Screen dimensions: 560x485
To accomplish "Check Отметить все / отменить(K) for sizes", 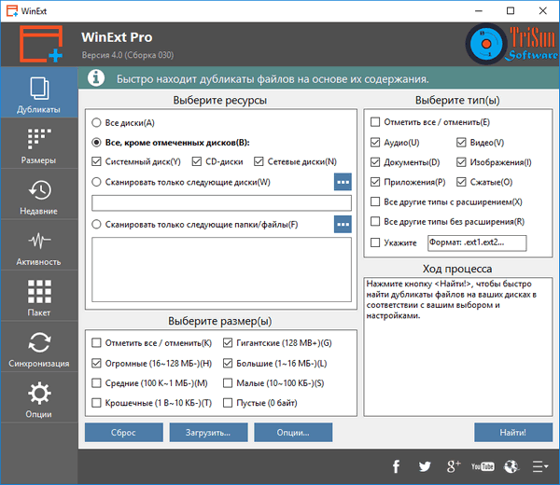I will pos(96,343).
